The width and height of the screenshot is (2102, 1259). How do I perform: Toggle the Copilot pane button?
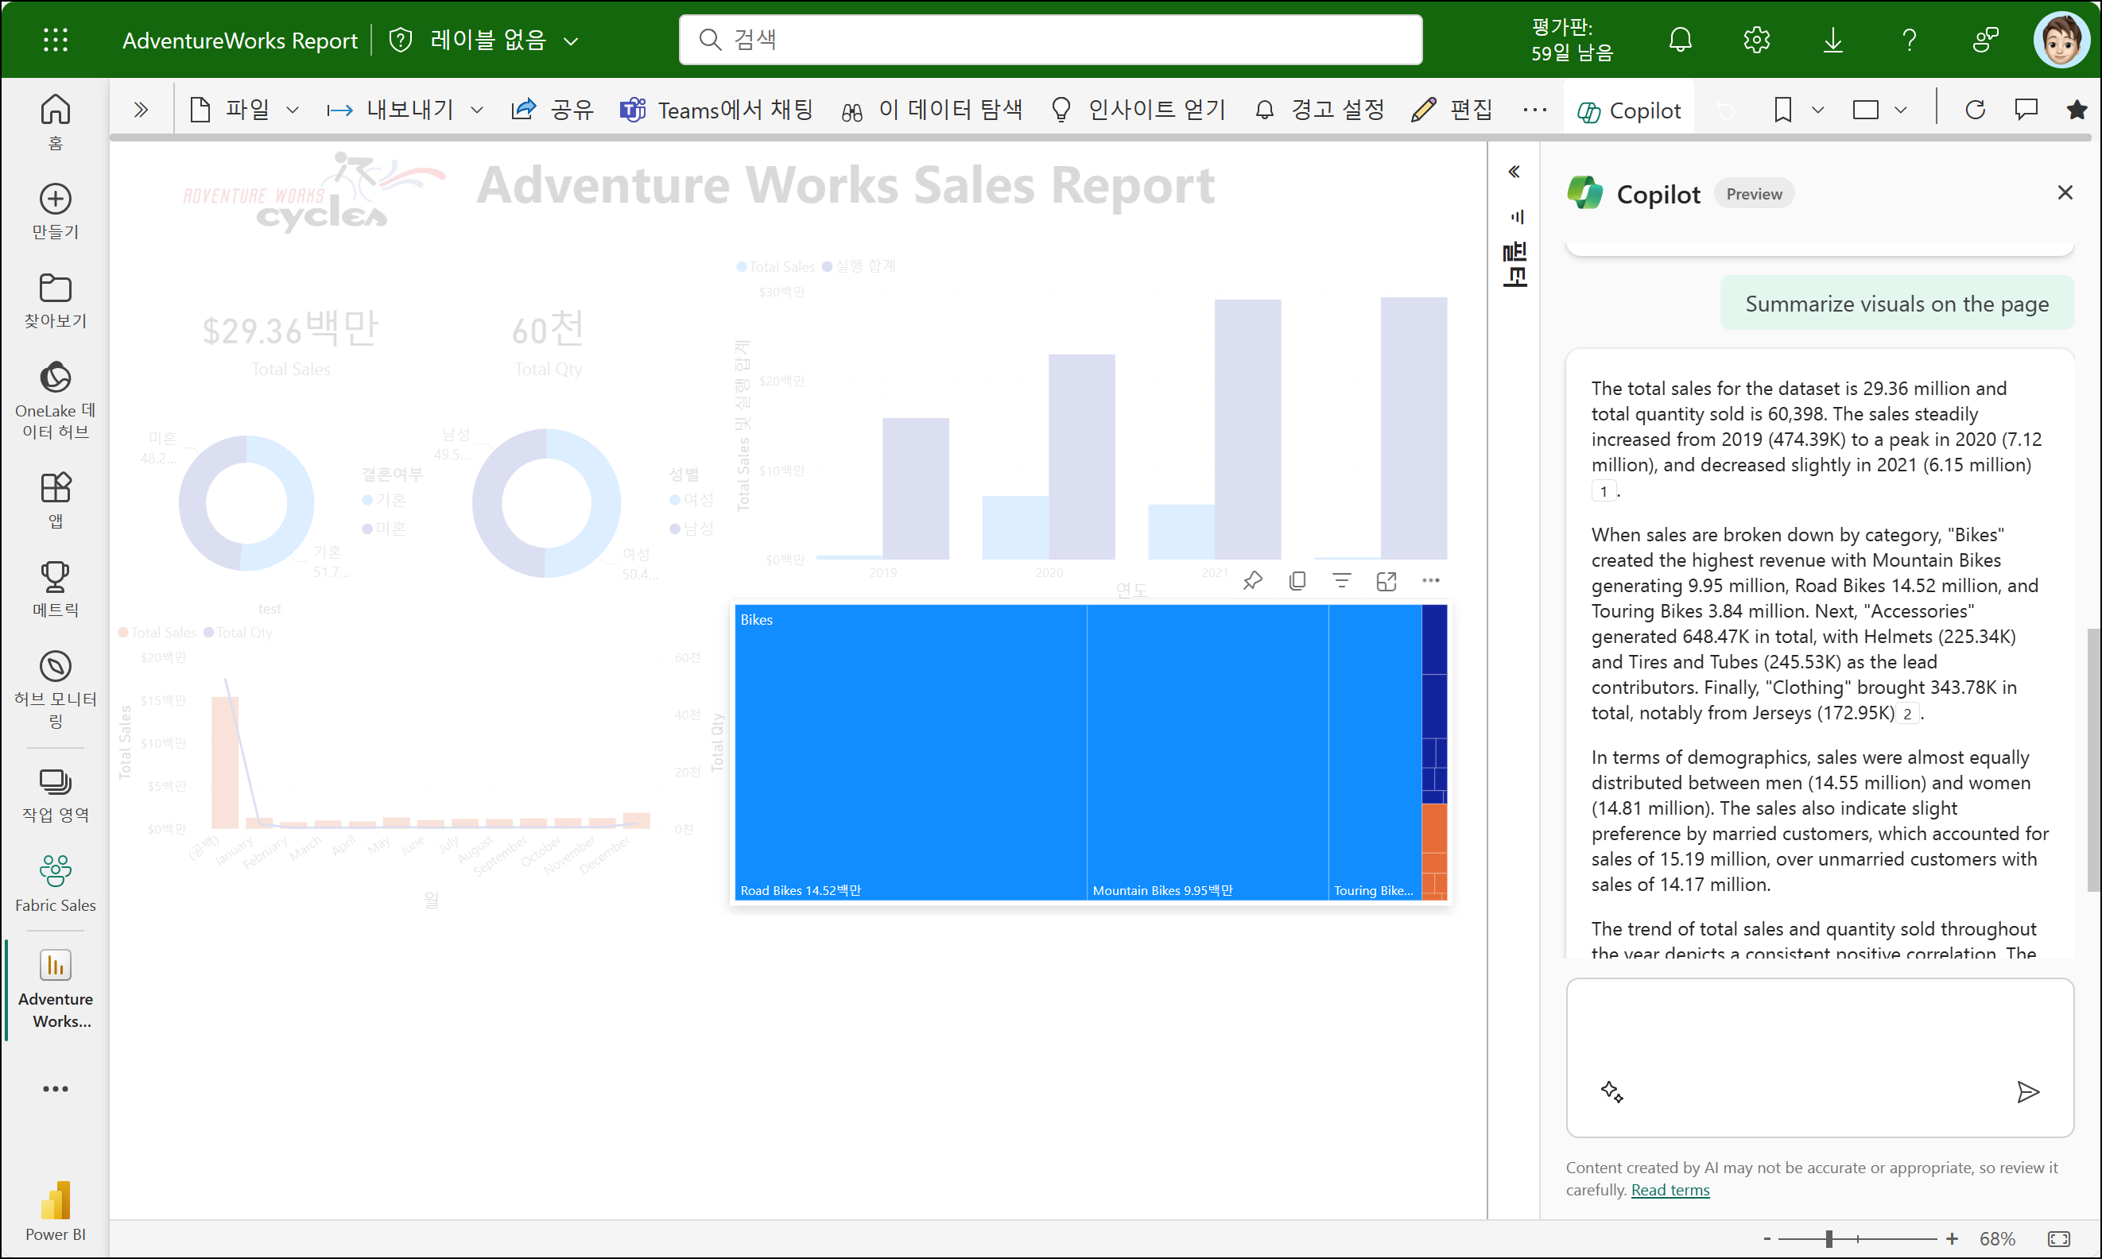point(1627,110)
